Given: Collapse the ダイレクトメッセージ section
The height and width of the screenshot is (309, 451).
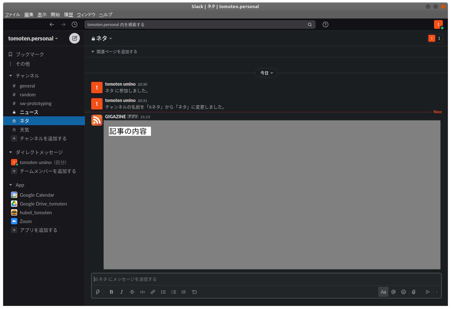Looking at the screenshot, I should (x=11, y=152).
